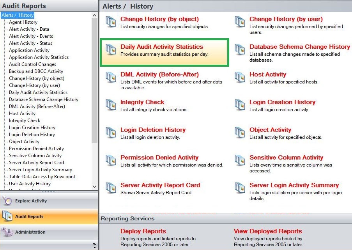Select Agent History in the tree
Viewport: 352px width, 250px height.
[23, 22]
